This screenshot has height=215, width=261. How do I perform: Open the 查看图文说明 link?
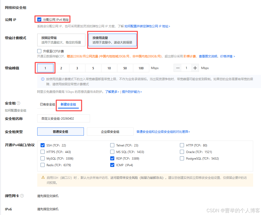(x=208, y=56)
